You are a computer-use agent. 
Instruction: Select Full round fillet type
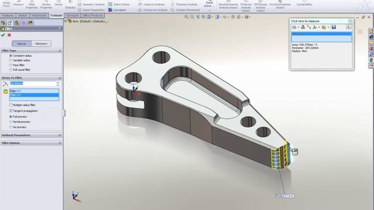point(20,70)
